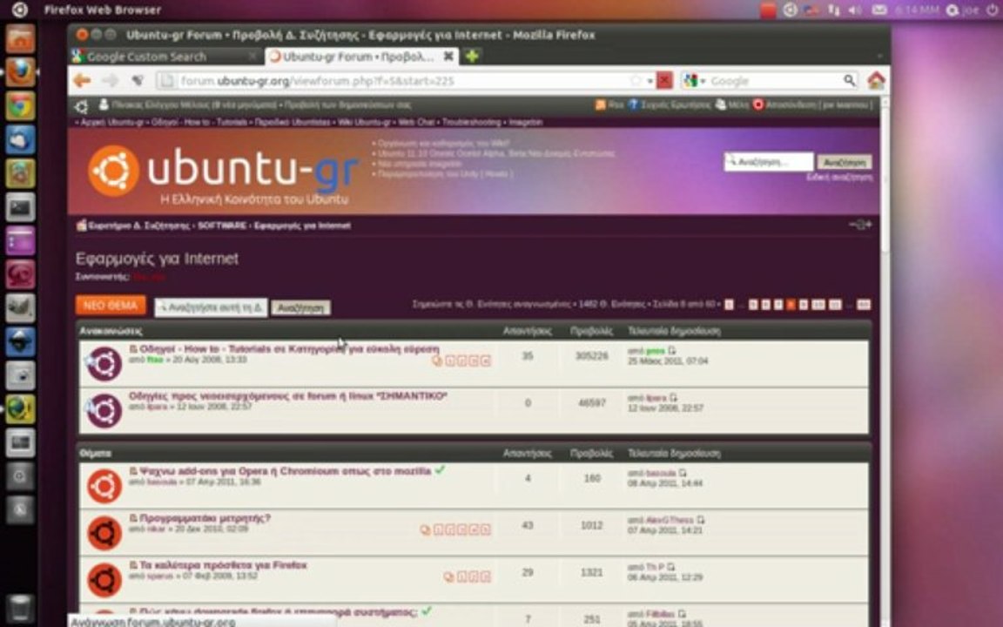Click the search-this-forum text field

(211, 307)
